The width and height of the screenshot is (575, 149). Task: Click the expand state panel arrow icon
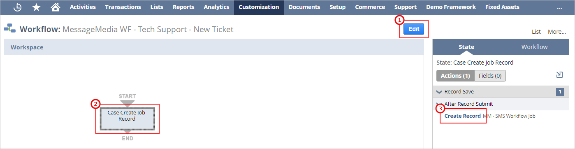pyautogui.click(x=559, y=74)
